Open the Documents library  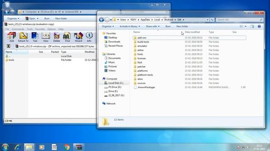(x=114, y=58)
